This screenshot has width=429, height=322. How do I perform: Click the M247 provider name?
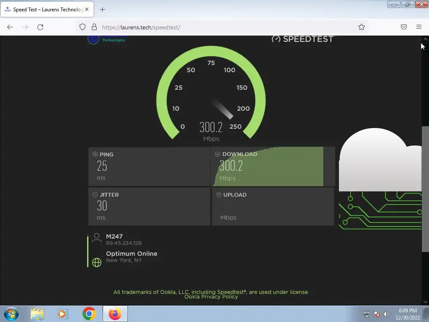pyautogui.click(x=114, y=236)
